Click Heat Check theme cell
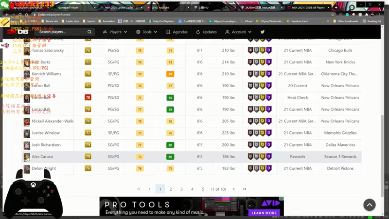389x219 pixels. tap(298, 98)
